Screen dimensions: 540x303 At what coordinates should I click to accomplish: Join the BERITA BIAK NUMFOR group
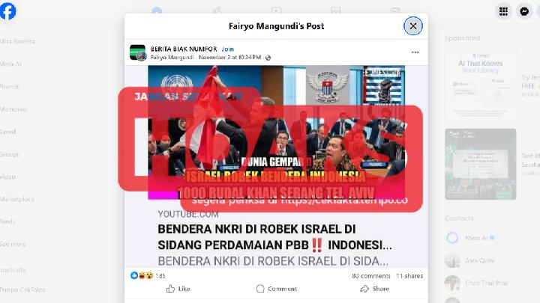228,49
